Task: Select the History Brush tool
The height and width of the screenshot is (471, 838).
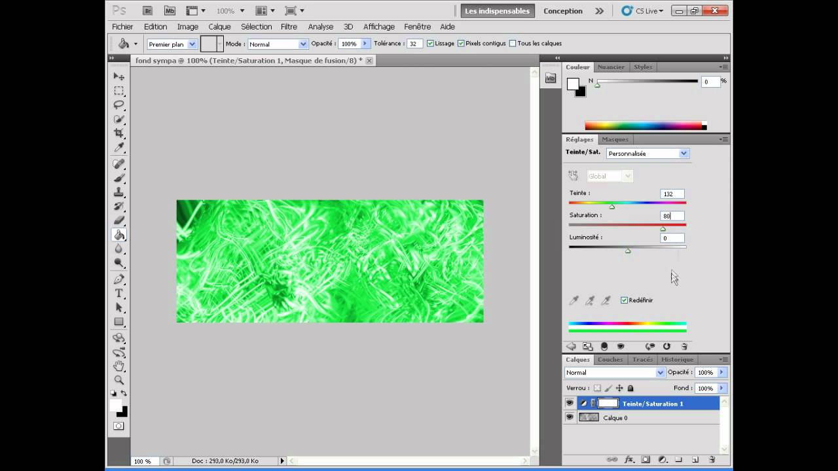Action: pyautogui.click(x=119, y=206)
